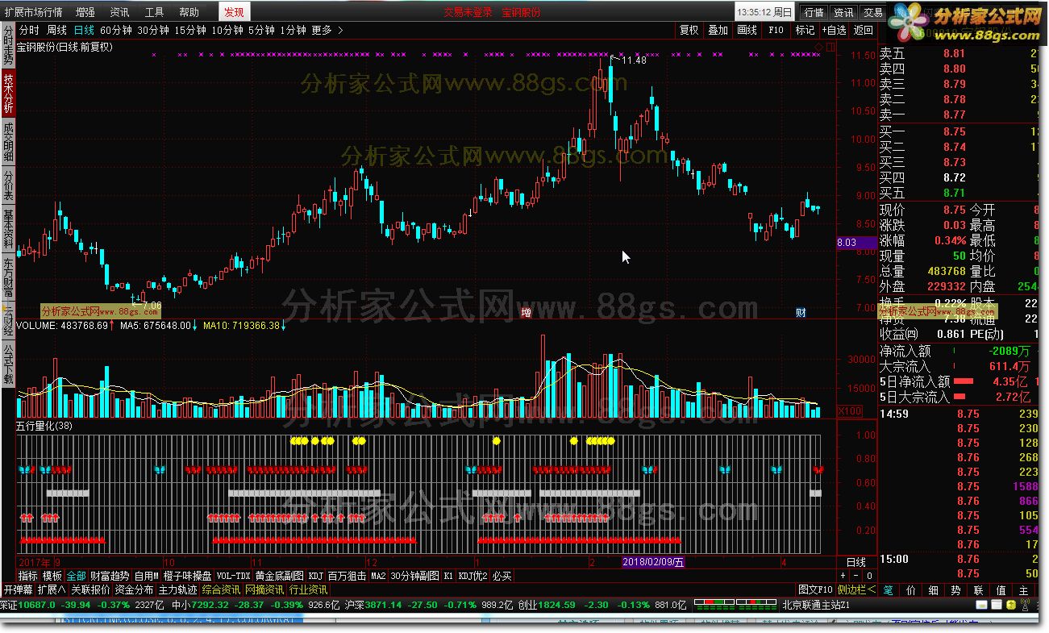Click the +自选 add-to-watchlist button
The width and height of the screenshot is (1049, 633).
point(835,30)
